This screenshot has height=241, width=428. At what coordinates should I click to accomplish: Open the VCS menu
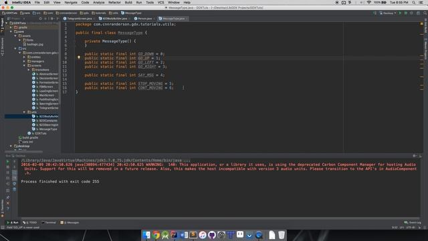pyautogui.click(x=160, y=3)
